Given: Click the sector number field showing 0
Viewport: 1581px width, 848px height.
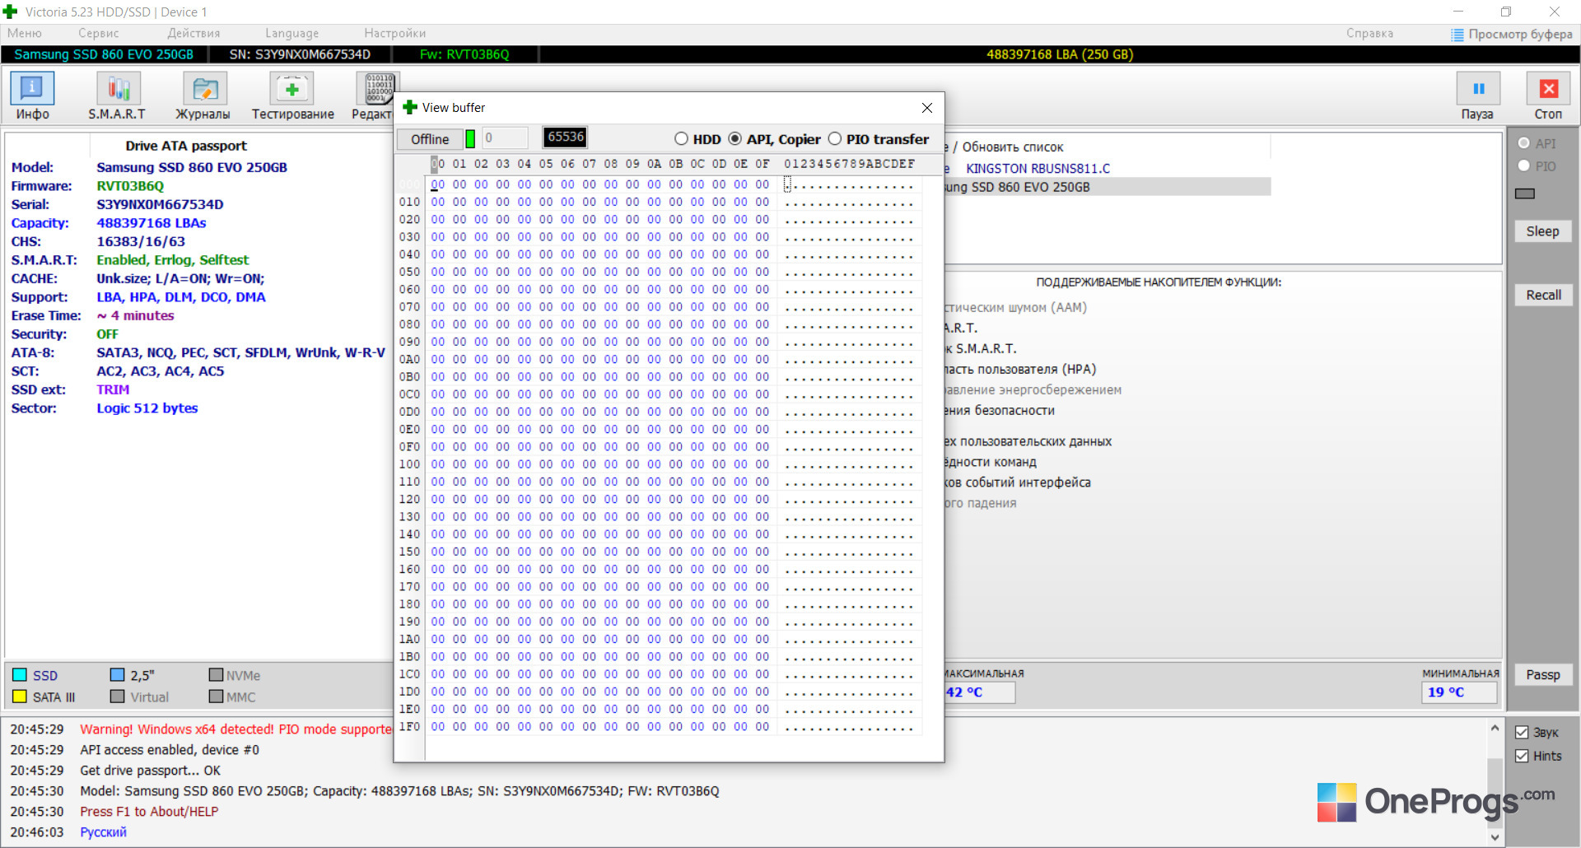Looking at the screenshot, I should coord(505,137).
